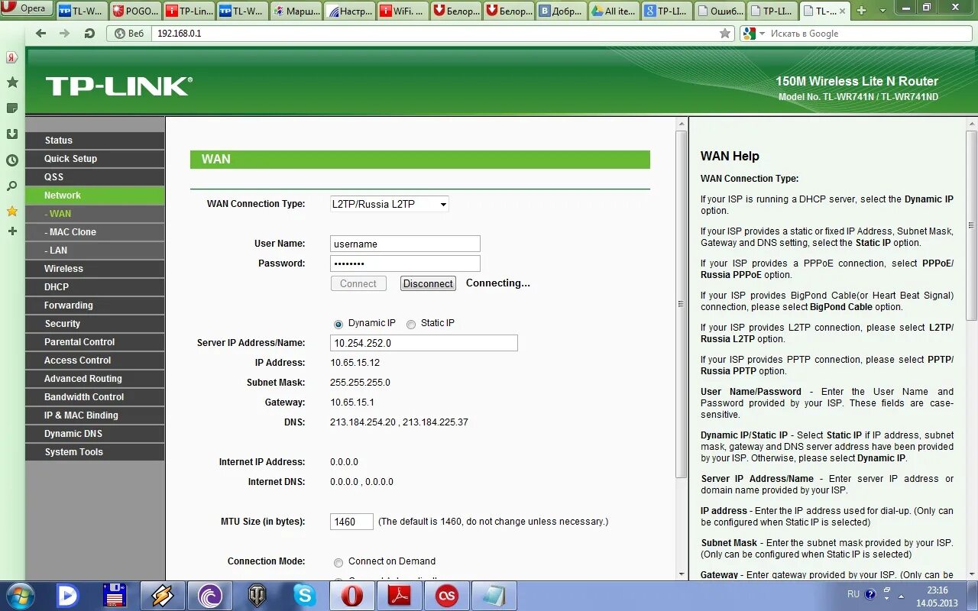Open the Opera main menu button
The image size is (978, 611).
(x=27, y=8)
